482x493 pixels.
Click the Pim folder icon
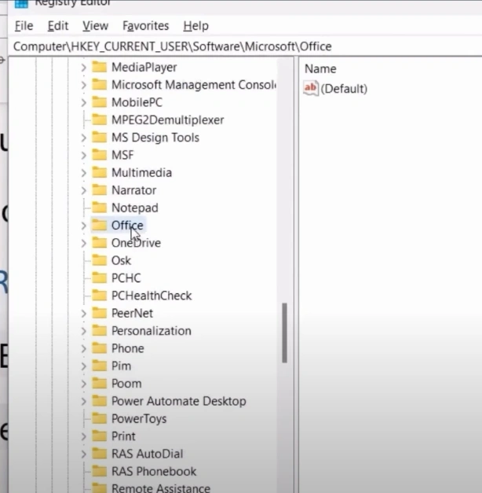click(x=99, y=366)
